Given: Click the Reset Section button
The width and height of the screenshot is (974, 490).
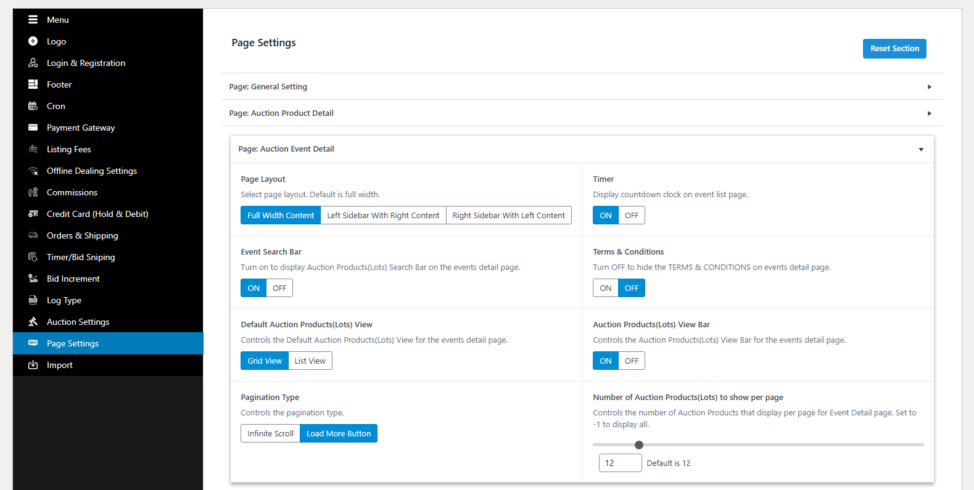Looking at the screenshot, I should tap(894, 49).
